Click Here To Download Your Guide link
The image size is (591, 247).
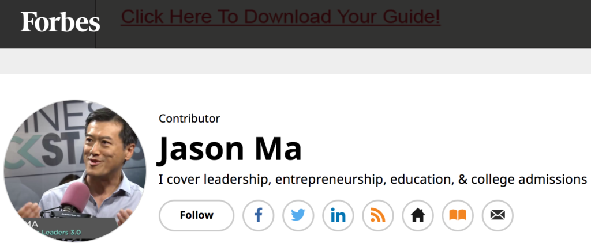click(280, 17)
